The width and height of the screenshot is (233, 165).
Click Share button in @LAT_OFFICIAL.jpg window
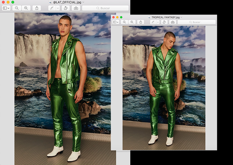(37, 8)
